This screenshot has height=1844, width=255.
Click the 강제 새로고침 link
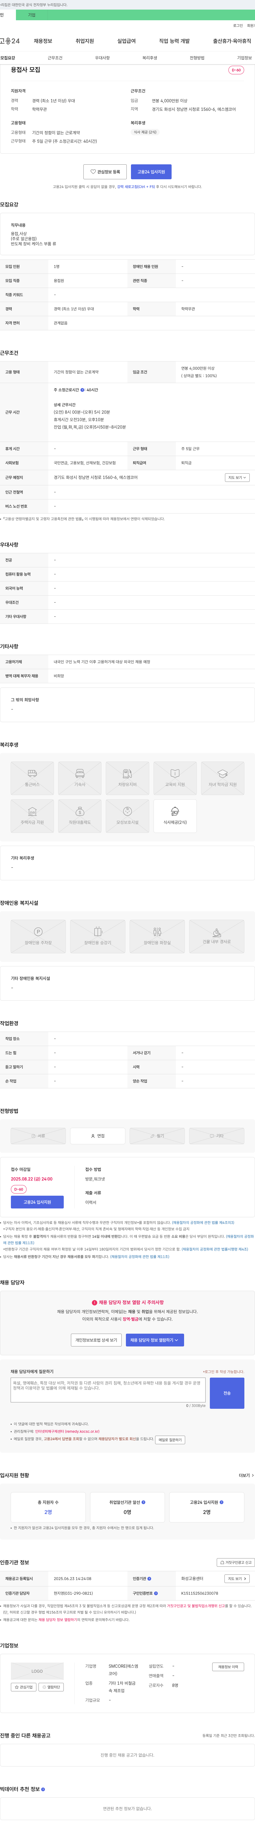click(x=136, y=187)
